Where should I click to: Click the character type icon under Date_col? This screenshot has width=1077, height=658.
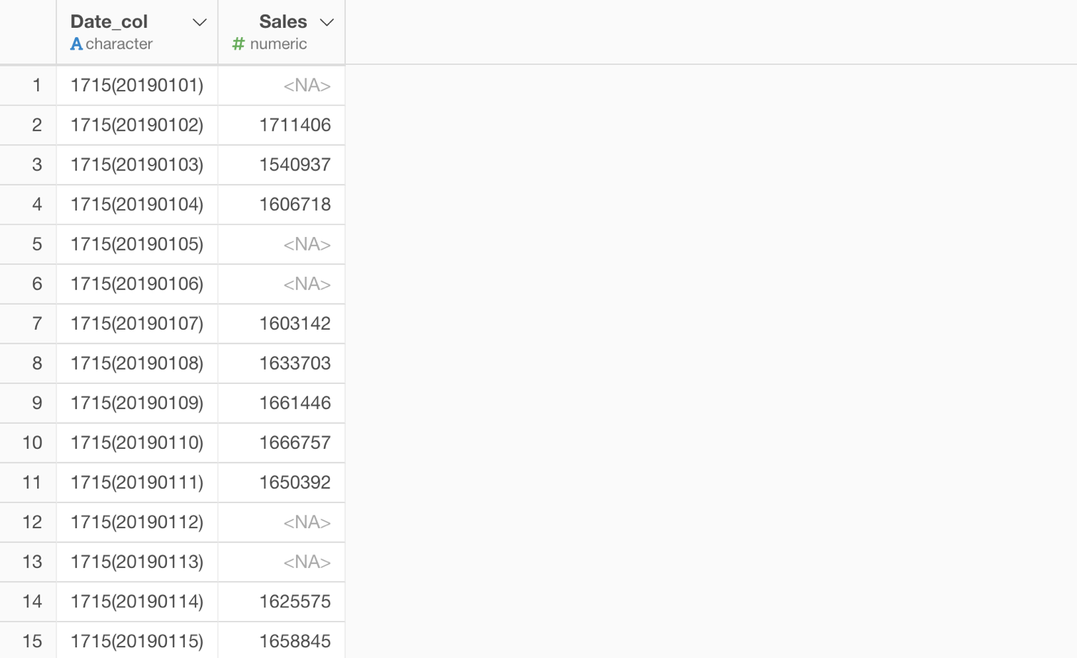pos(76,44)
